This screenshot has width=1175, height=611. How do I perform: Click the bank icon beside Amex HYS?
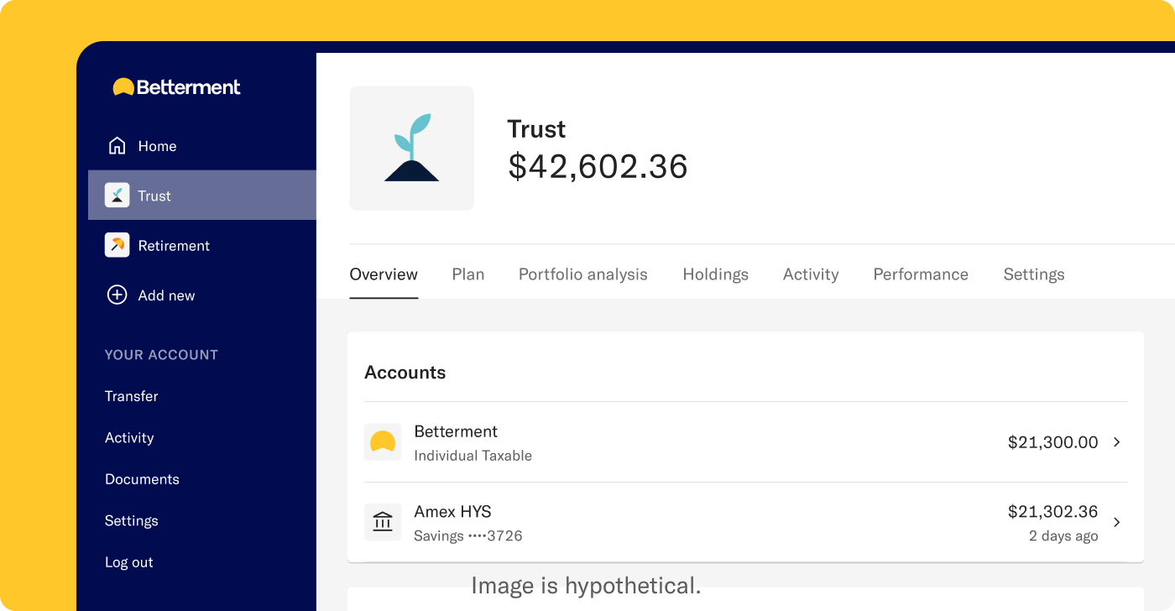383,522
